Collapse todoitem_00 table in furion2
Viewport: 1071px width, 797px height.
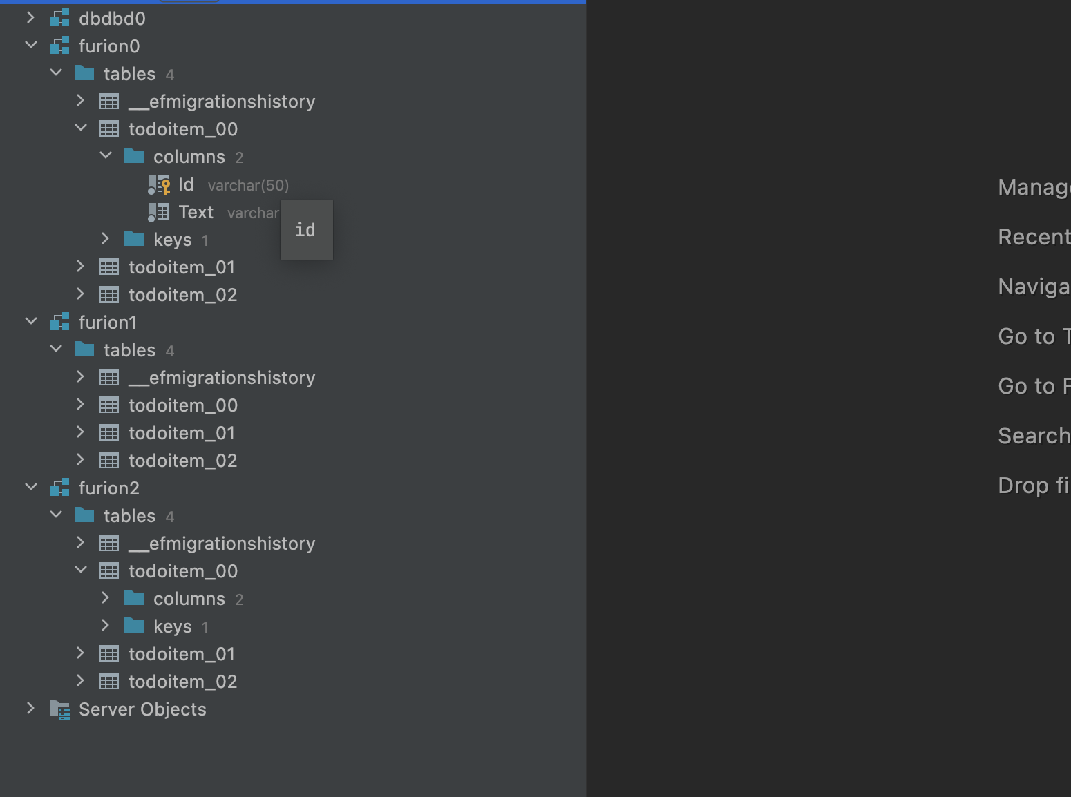coord(81,570)
